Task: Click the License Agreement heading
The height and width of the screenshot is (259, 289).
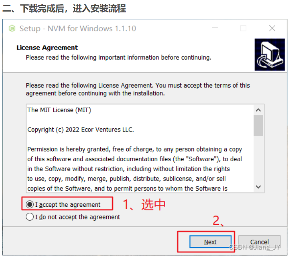Action: pyautogui.click(x=47, y=47)
